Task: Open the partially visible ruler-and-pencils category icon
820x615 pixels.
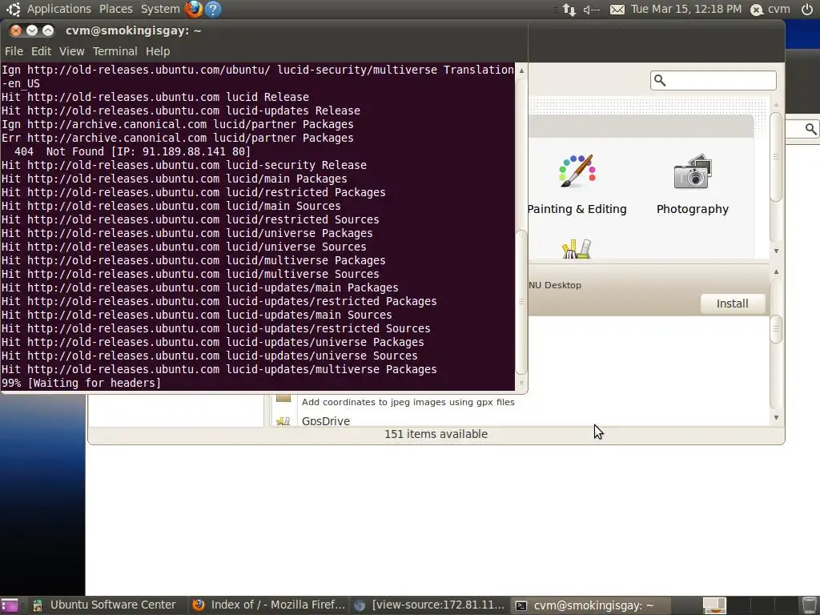Action: 577,249
